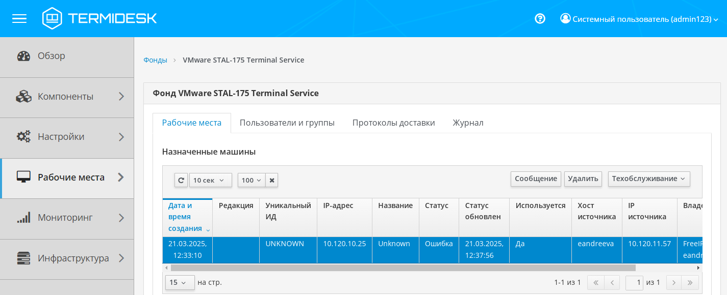Viewport: 727px width, 295px height.
Task: Switch to the Пользователи и группы tab
Action: click(x=287, y=123)
